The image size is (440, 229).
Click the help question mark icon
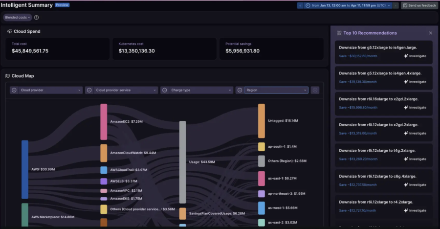[37, 18]
